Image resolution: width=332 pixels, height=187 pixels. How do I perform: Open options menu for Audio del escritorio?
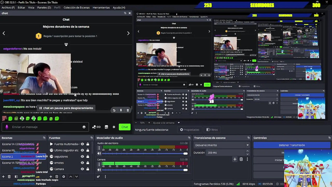99,148
